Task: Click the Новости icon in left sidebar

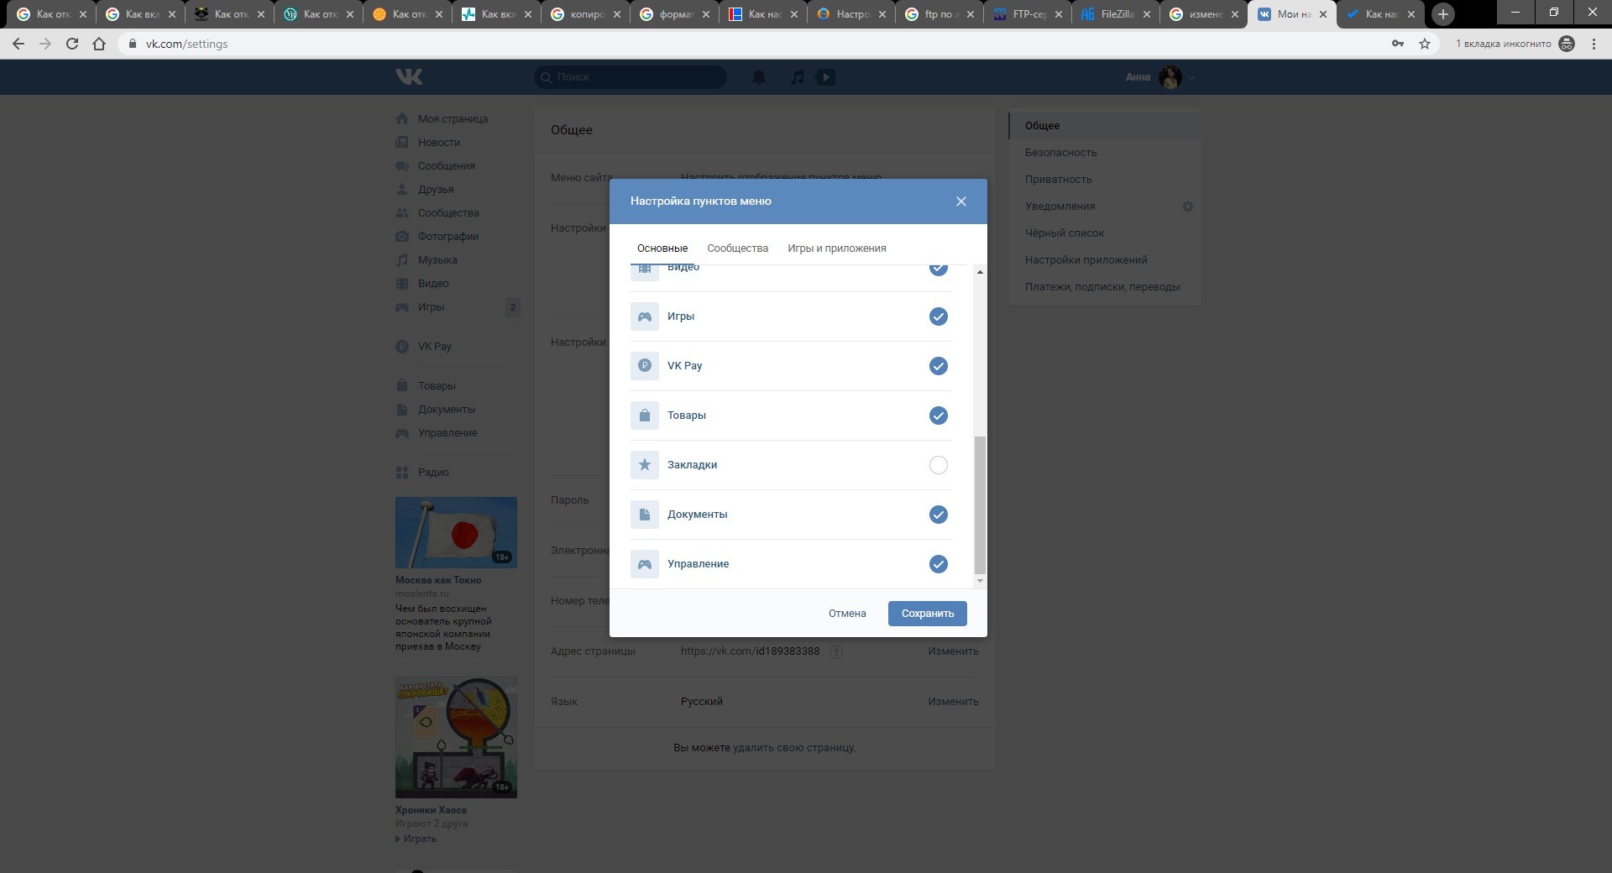Action: (x=402, y=143)
